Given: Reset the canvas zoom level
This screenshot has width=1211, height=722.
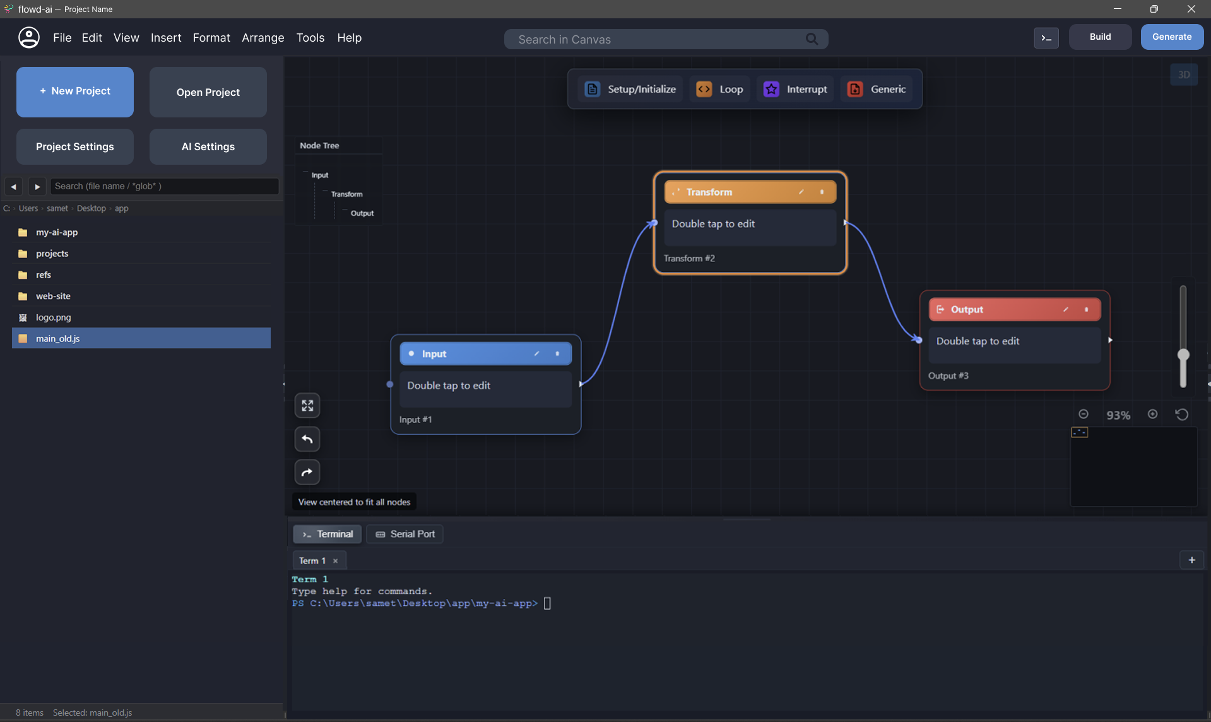Looking at the screenshot, I should (1181, 414).
